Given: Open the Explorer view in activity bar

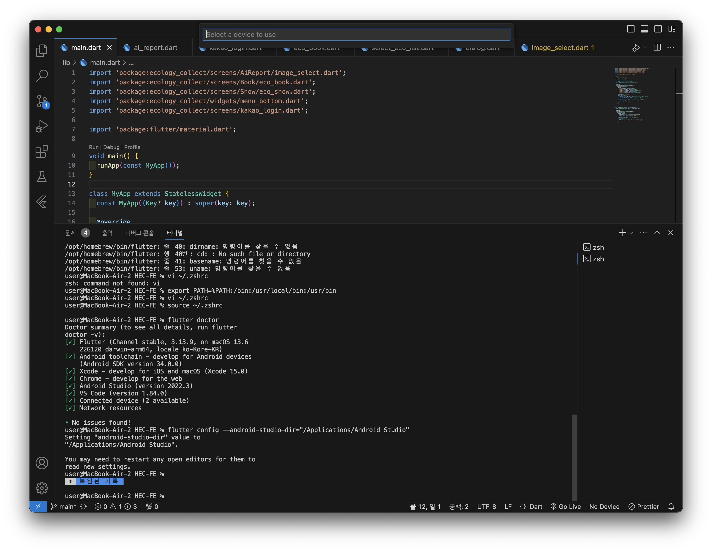Looking at the screenshot, I should point(42,51).
